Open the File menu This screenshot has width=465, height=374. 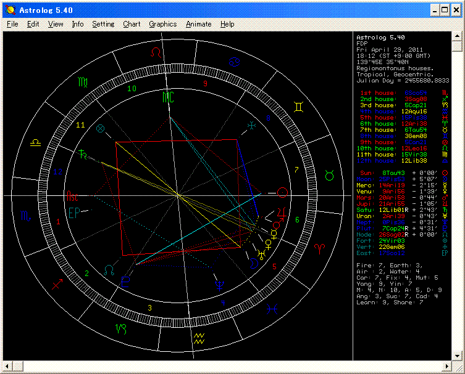tap(12, 24)
